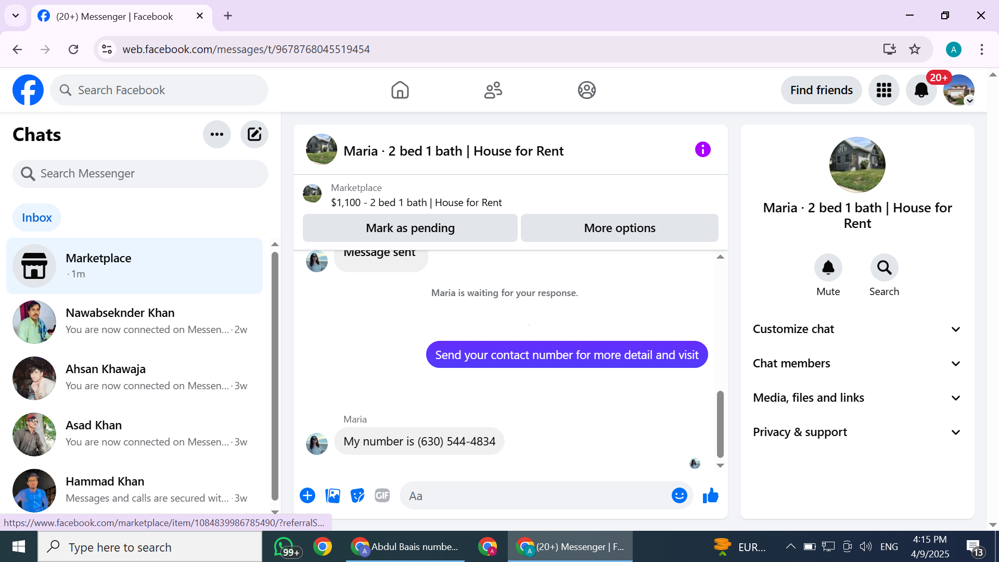
Task: Go to the Home feed icon
Action: [400, 90]
